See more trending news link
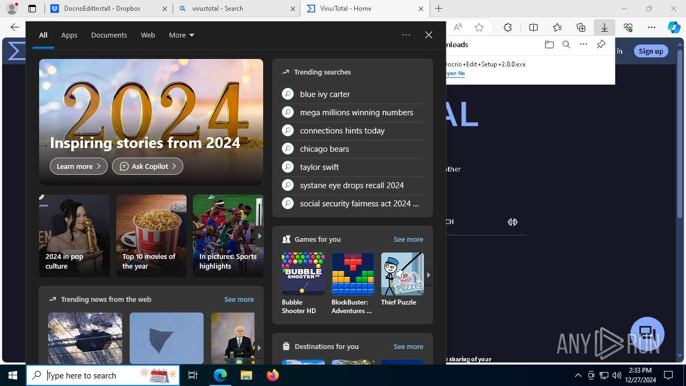The width and height of the screenshot is (686, 386). tap(239, 299)
